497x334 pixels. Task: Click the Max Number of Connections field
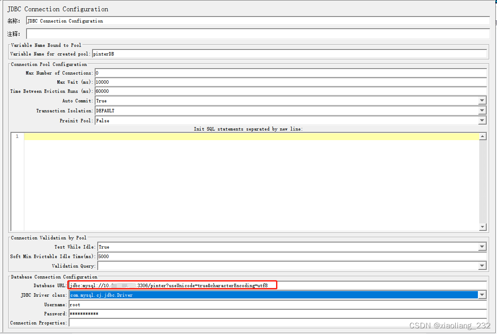click(x=217, y=73)
